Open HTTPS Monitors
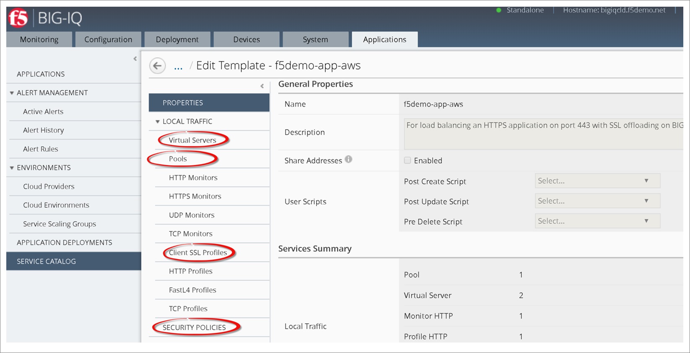The width and height of the screenshot is (690, 353). [x=195, y=196]
